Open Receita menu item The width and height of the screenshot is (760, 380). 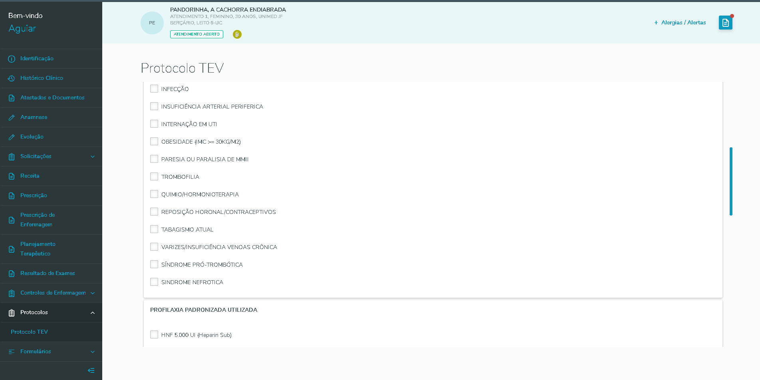51,176
